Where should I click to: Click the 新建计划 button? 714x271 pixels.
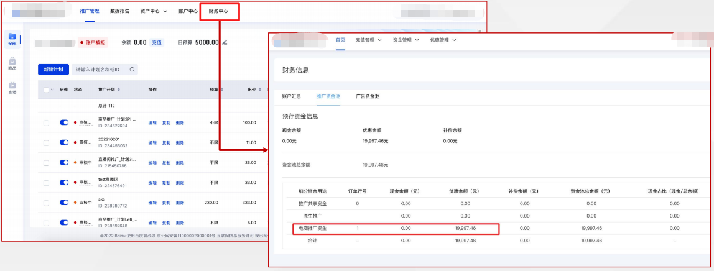click(x=53, y=70)
